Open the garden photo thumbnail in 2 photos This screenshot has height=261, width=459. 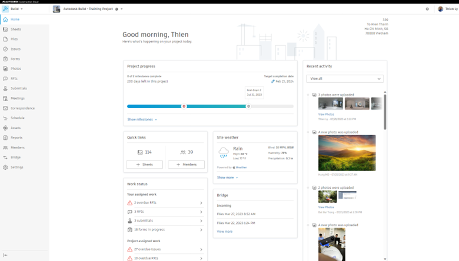pyautogui.click(x=327, y=197)
